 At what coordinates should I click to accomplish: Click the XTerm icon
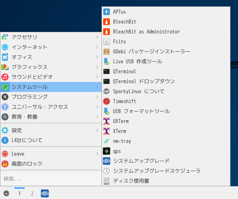click(x=106, y=131)
